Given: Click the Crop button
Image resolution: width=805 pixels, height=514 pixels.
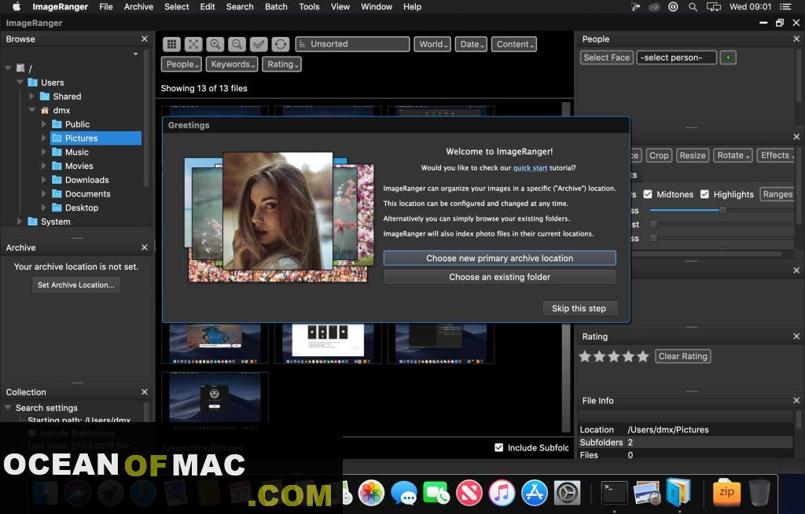Looking at the screenshot, I should tap(659, 156).
